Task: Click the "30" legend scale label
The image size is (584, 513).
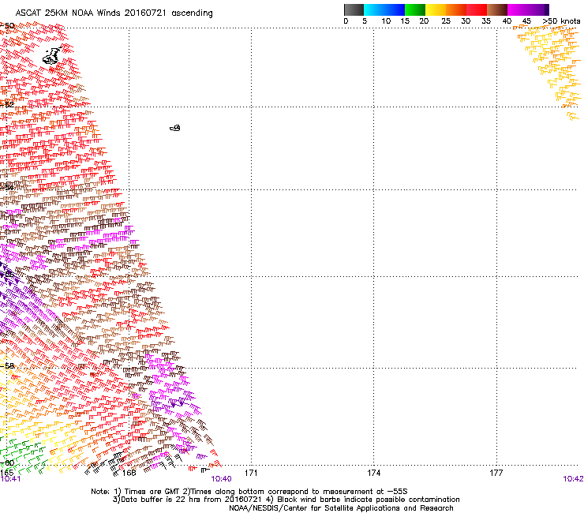Action: [466, 21]
